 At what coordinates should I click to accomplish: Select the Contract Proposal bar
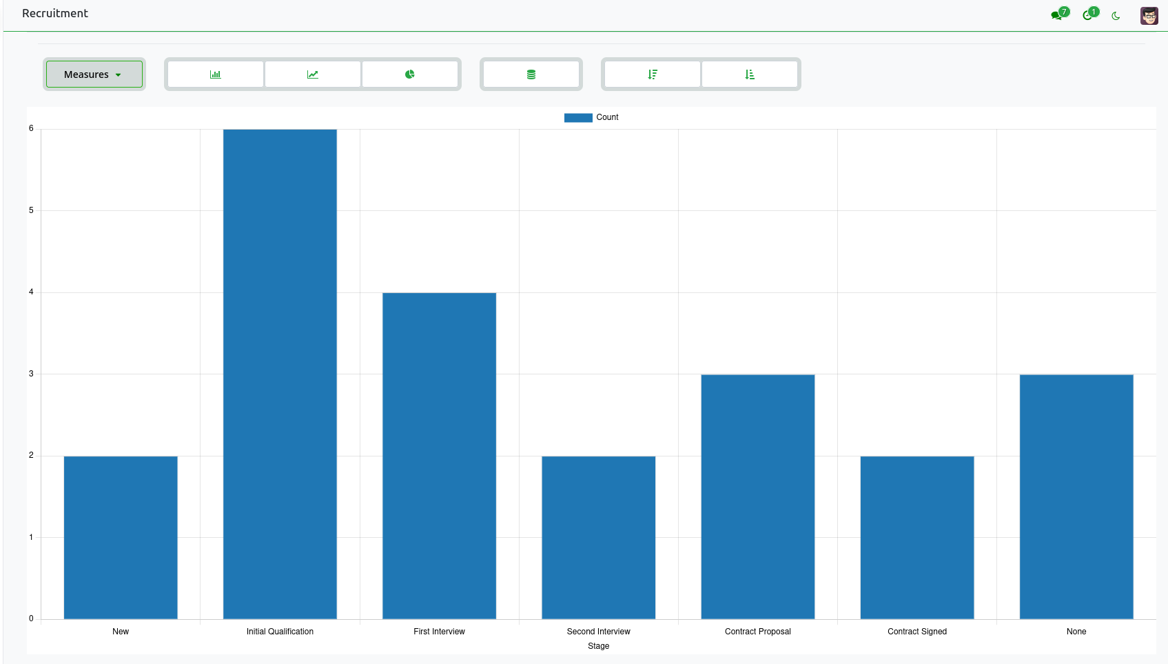click(x=758, y=496)
